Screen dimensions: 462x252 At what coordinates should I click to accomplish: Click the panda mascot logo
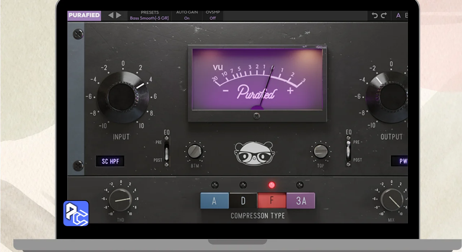tap(254, 153)
